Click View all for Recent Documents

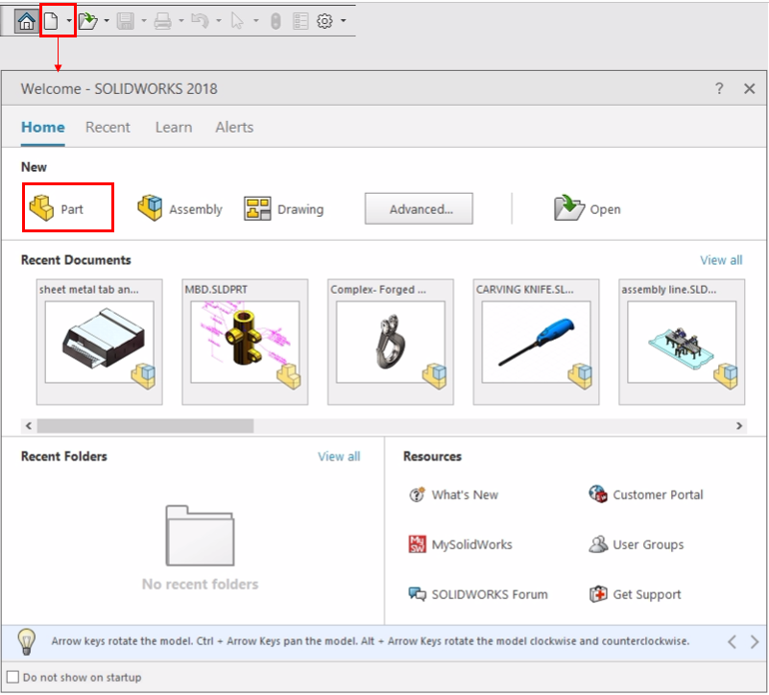[721, 260]
